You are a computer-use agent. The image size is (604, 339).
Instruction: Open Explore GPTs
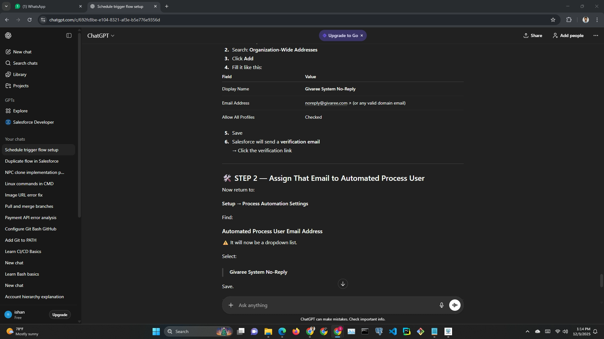point(20,111)
